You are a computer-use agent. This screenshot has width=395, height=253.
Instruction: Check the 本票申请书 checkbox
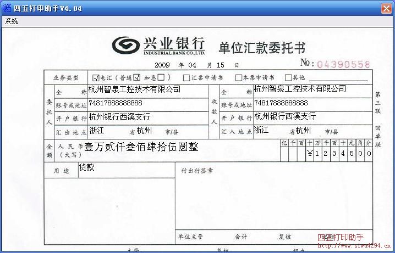pos(238,78)
